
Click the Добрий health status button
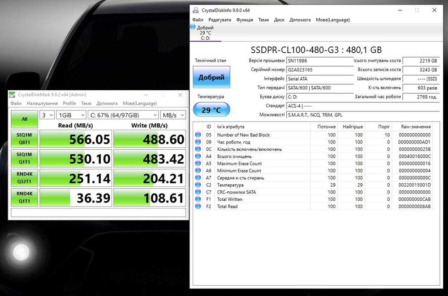click(211, 77)
